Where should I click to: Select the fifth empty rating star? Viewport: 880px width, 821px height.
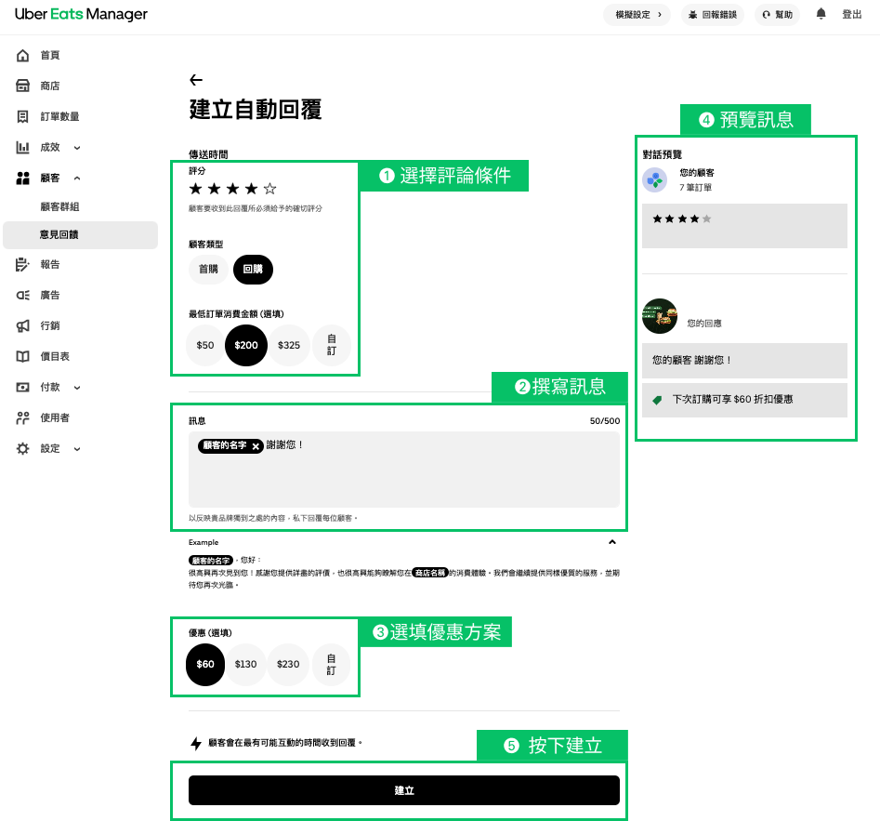click(270, 189)
